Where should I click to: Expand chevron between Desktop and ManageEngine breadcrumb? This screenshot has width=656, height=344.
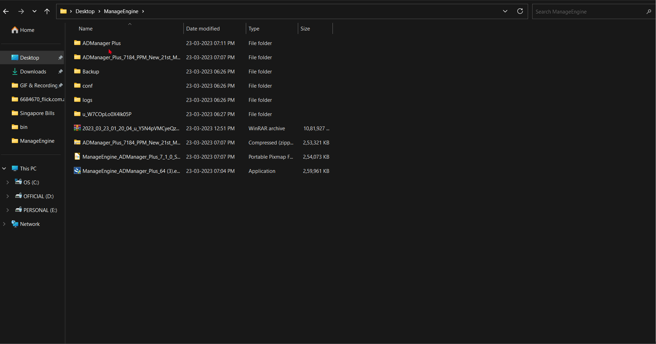(x=99, y=11)
